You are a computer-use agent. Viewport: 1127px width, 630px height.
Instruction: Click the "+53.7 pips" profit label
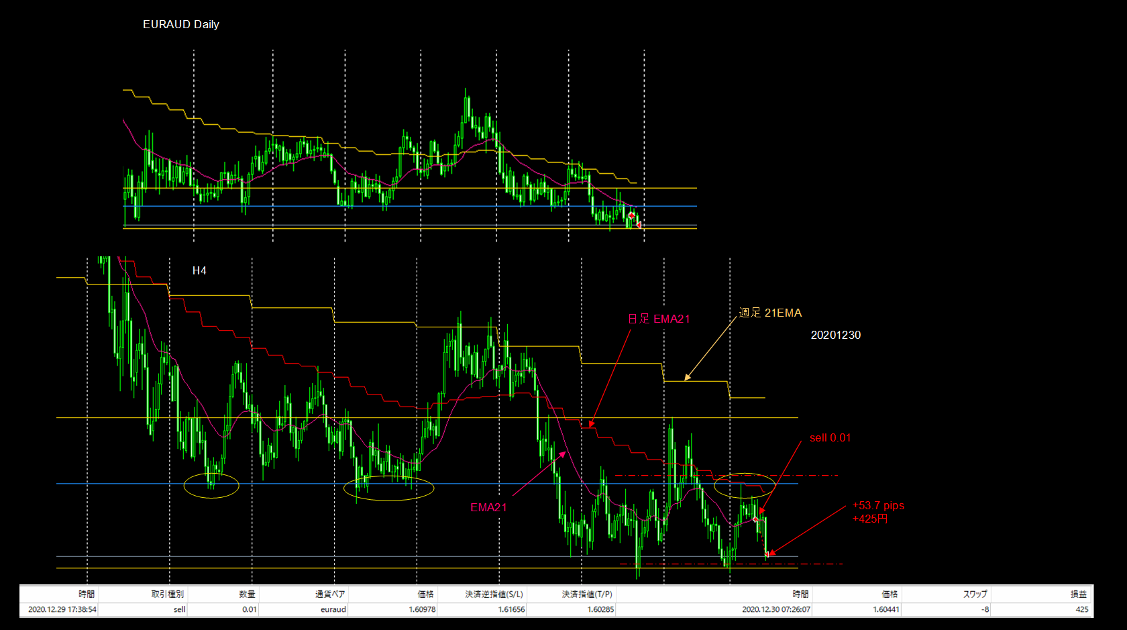(x=878, y=506)
